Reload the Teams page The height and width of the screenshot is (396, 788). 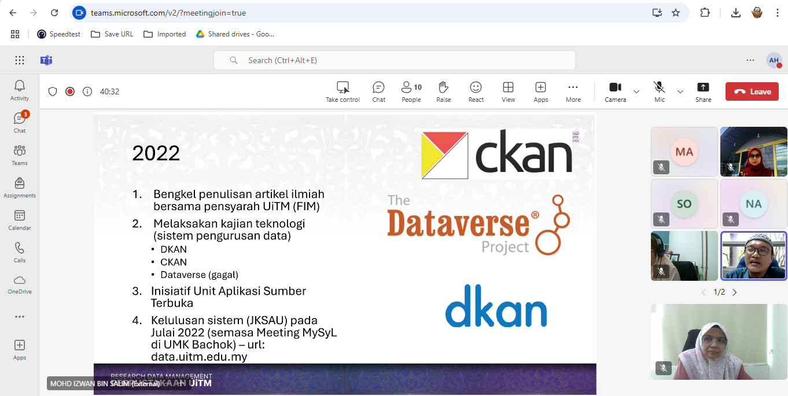54,13
